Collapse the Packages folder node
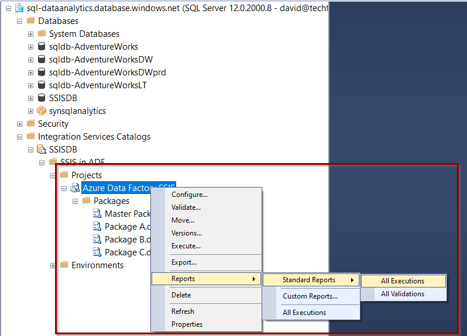The width and height of the screenshot is (467, 336). tap(75, 201)
